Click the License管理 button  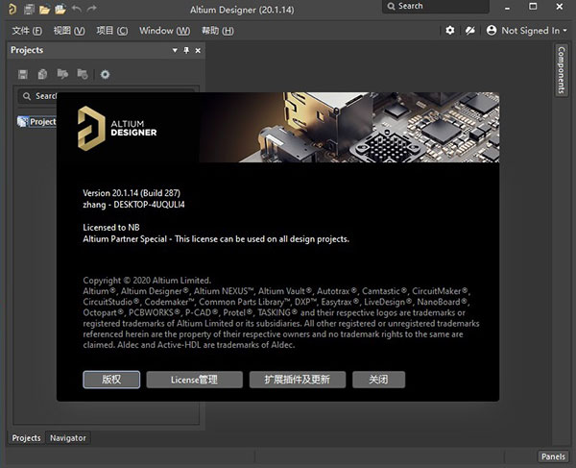coord(194,380)
